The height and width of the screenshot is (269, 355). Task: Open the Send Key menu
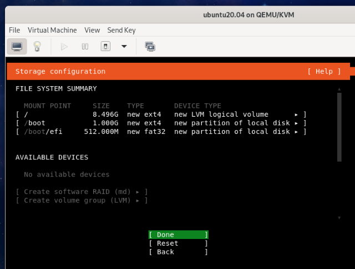(x=121, y=30)
